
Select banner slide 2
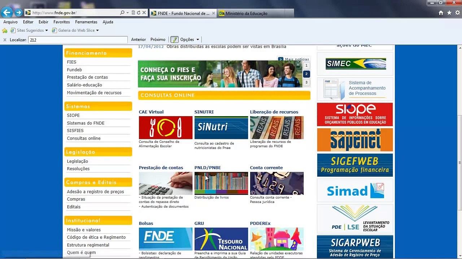click(x=306, y=74)
